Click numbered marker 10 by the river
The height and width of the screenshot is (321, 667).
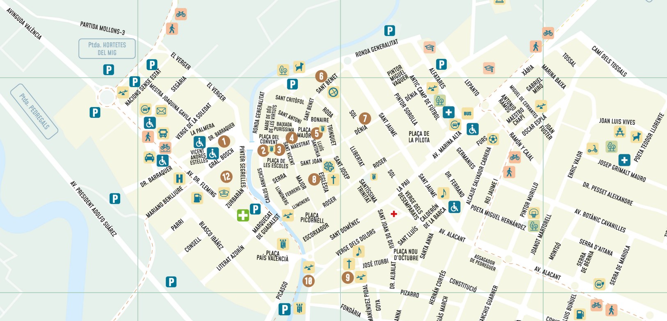(308, 281)
